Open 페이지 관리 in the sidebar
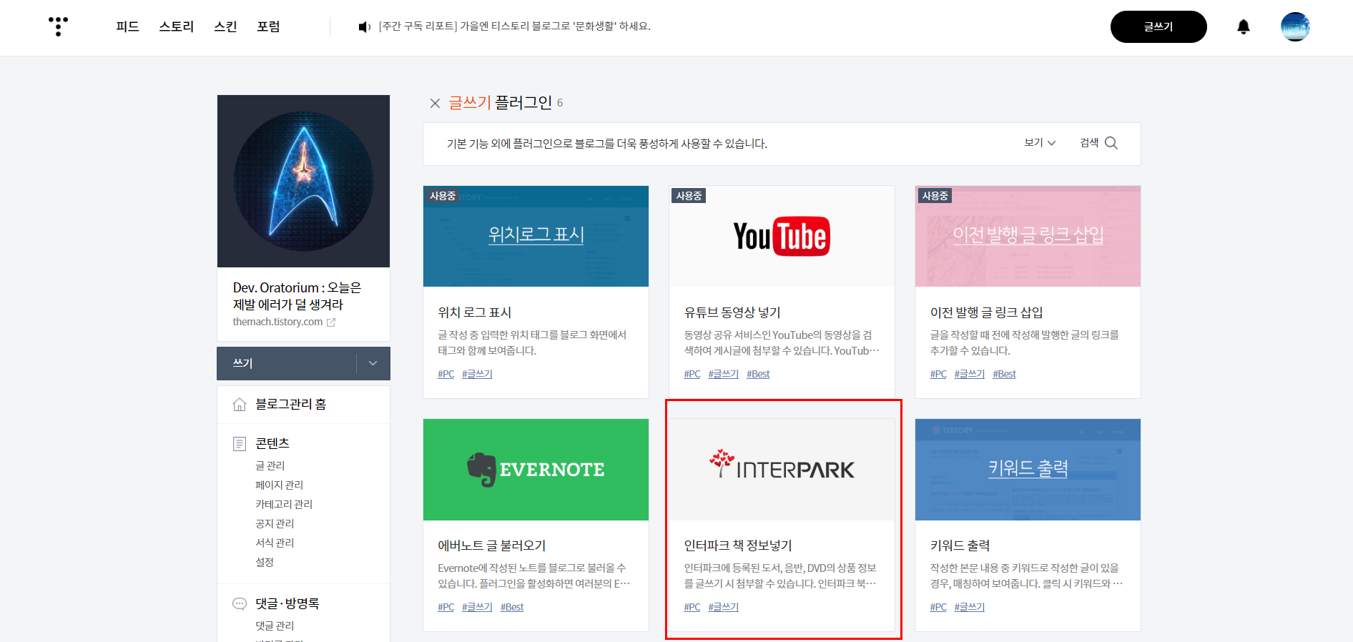The width and height of the screenshot is (1353, 642). (x=280, y=485)
